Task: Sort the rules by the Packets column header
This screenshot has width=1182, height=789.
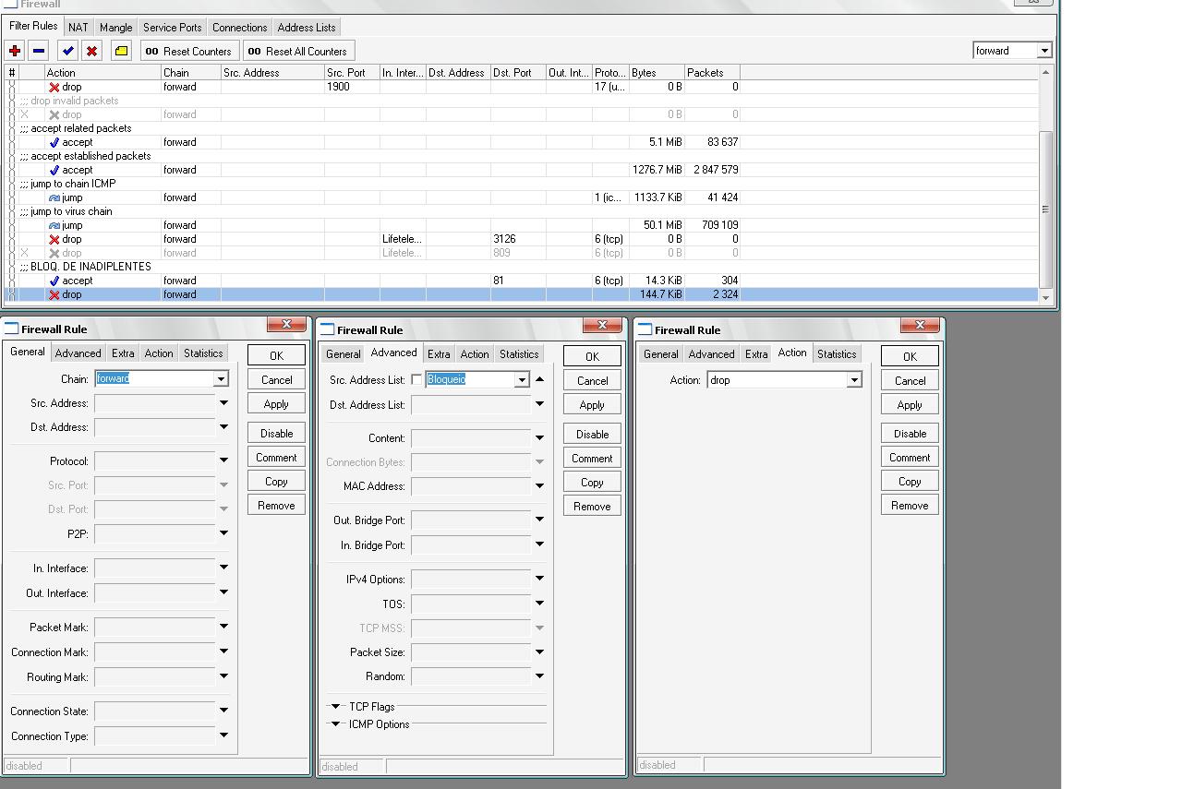Action: pos(712,72)
